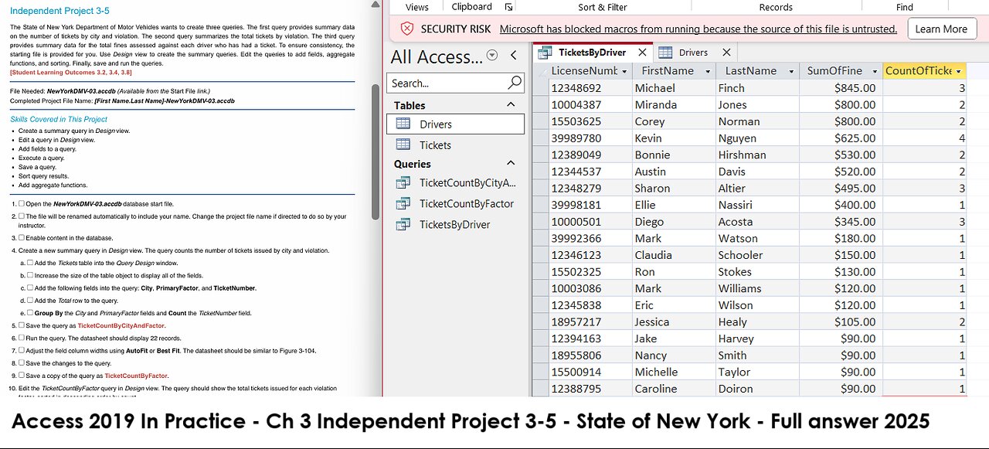Screen dimensions: 989x449
Task: Collapse the Queries group in navigation pane
Action: click(x=511, y=163)
